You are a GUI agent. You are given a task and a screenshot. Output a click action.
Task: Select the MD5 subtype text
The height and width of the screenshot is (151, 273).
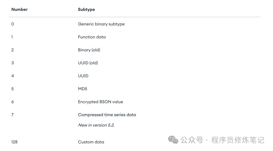click(83, 89)
